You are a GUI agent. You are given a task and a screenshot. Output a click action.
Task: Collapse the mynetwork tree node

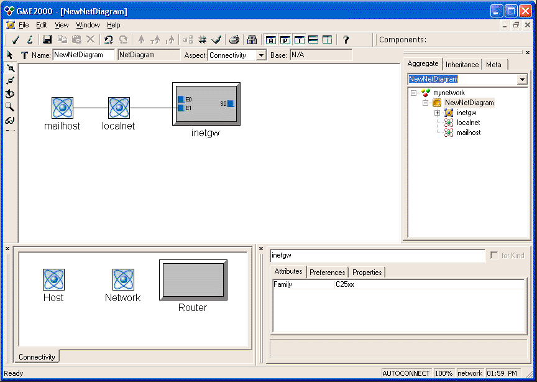tap(414, 93)
